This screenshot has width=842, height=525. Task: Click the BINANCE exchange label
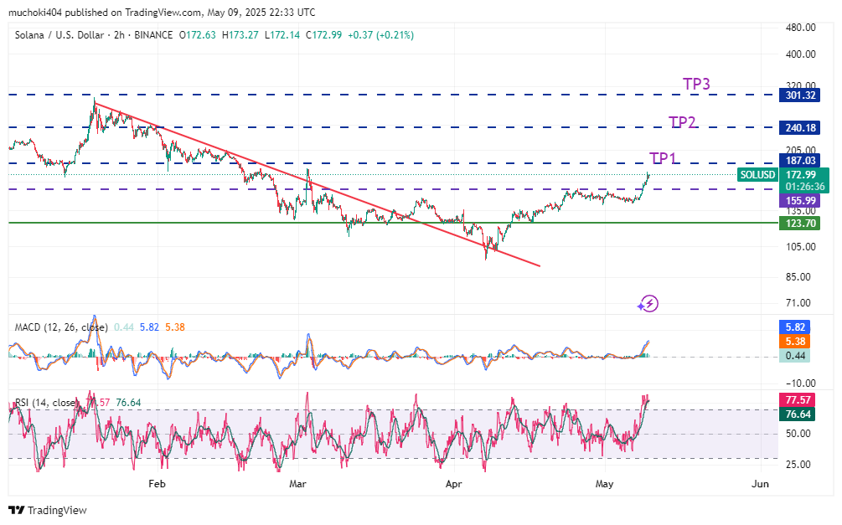point(152,35)
